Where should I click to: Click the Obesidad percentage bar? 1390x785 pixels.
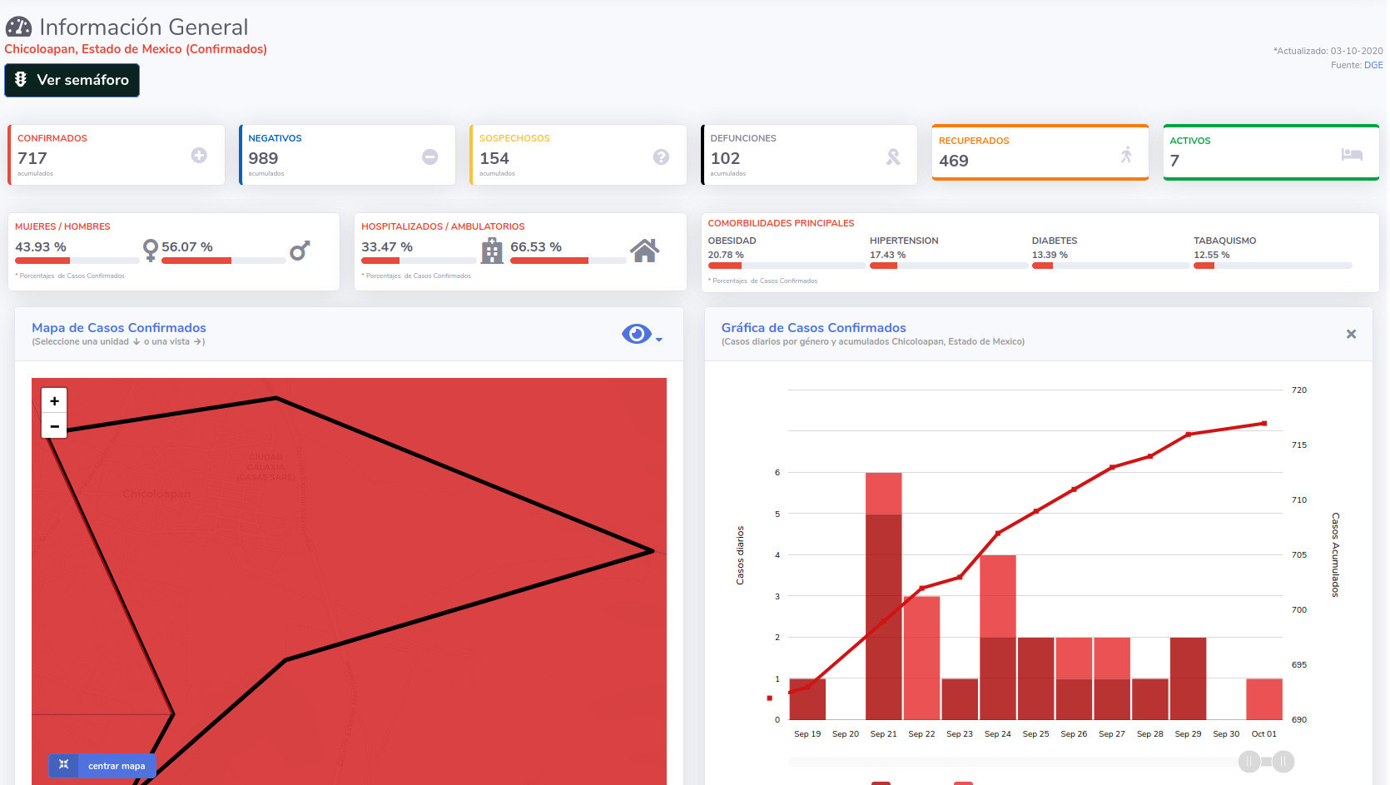click(787, 266)
